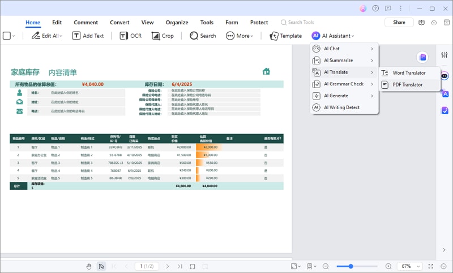Click the zoom in magnifier
The width and height of the screenshot is (453, 273).
point(388,266)
